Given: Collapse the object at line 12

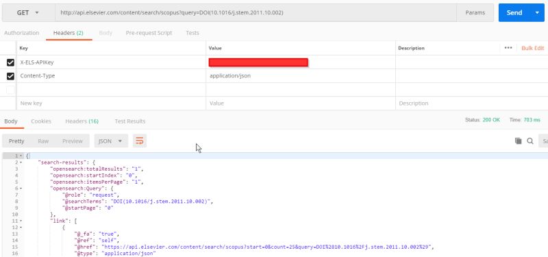Looking at the screenshot, I should pyautogui.click(x=21, y=228).
